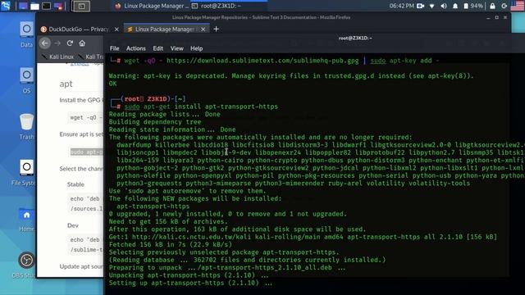Open the Trash desktop icon
This screenshot has width=525, height=295.
pyautogui.click(x=26, y=127)
